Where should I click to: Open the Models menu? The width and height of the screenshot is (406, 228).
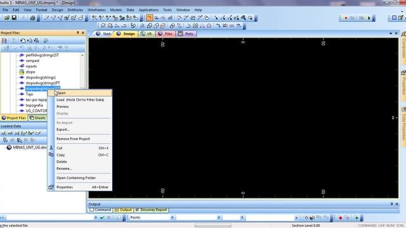[115, 10]
